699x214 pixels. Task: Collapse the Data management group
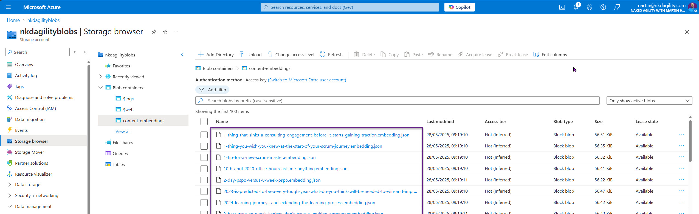coord(10,206)
